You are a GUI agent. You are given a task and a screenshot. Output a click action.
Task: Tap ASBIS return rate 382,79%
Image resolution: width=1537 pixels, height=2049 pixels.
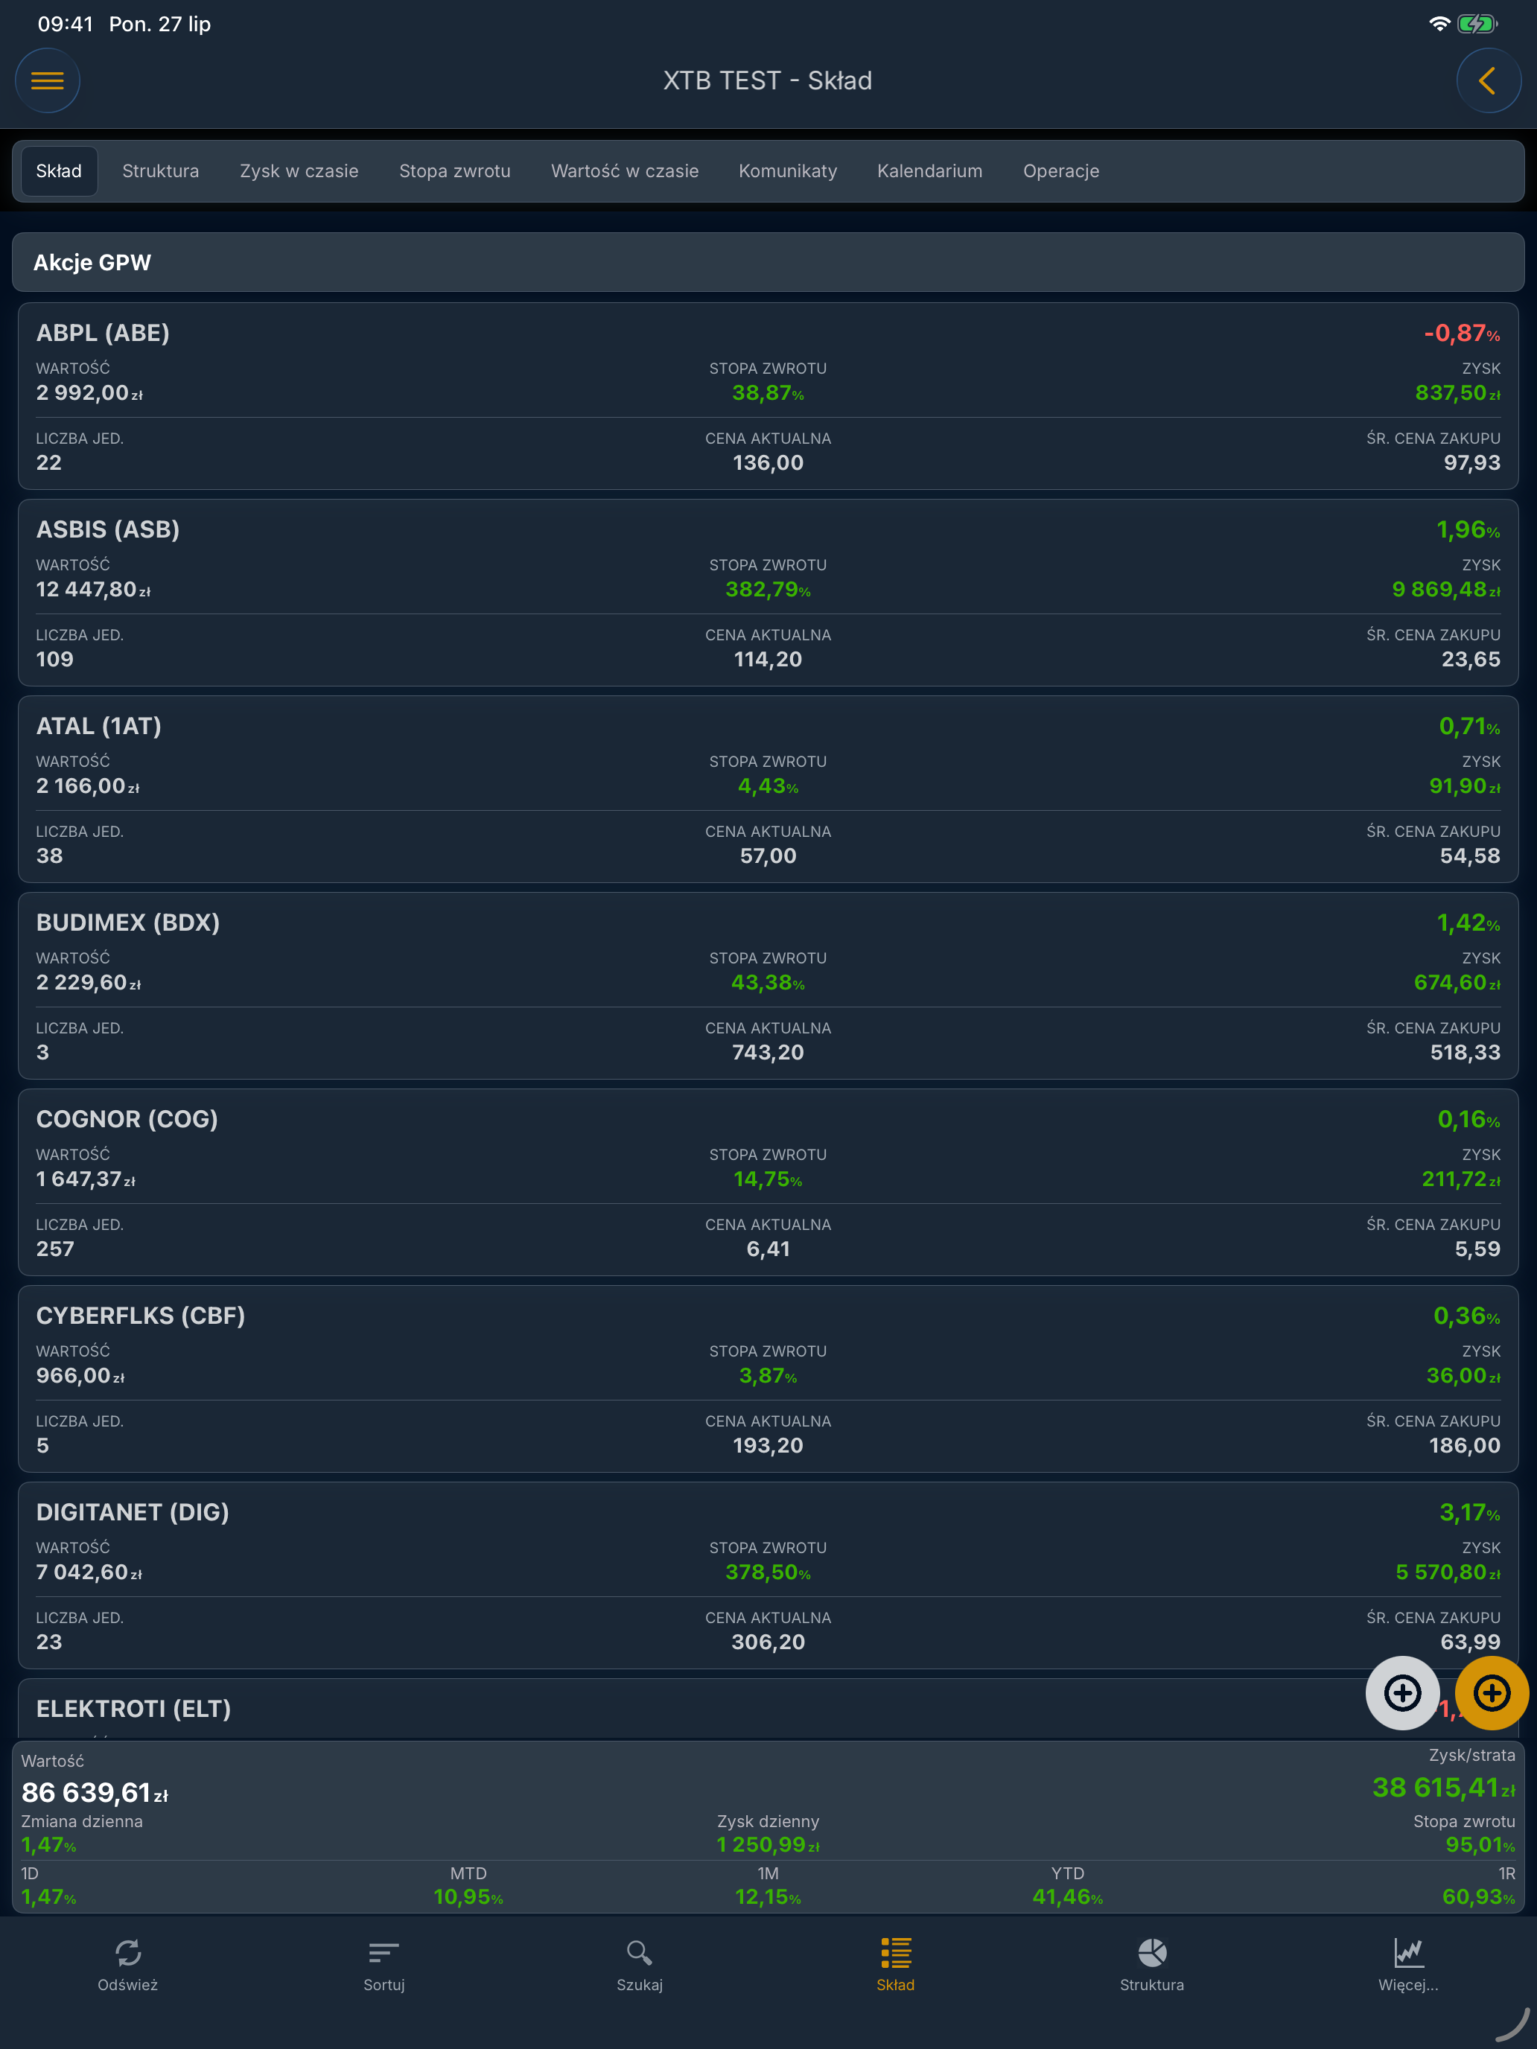768,589
